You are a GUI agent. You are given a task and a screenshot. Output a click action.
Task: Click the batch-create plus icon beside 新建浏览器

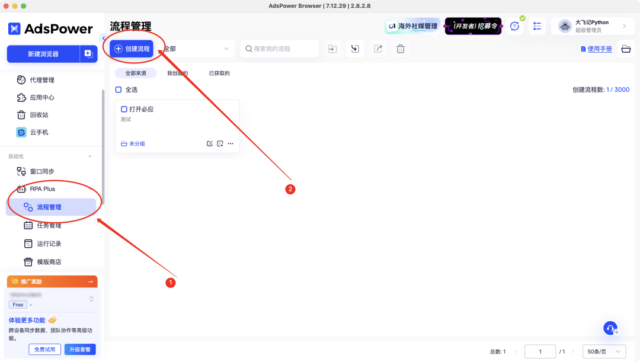point(88,54)
